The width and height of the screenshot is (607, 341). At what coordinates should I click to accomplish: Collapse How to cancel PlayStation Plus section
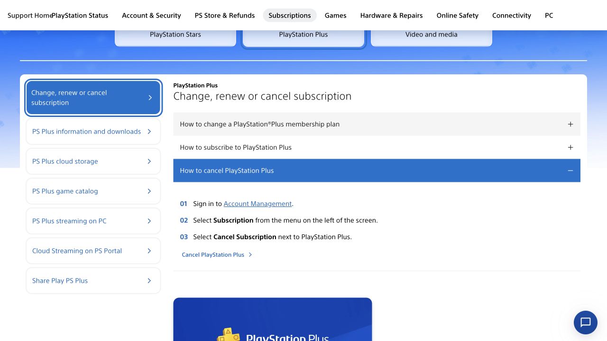[x=377, y=170]
